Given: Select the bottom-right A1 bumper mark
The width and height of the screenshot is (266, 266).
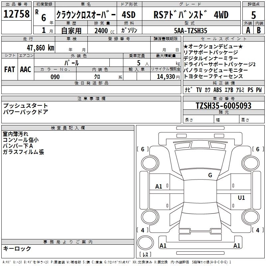Looking at the screenshot, I should pyautogui.click(x=237, y=246).
